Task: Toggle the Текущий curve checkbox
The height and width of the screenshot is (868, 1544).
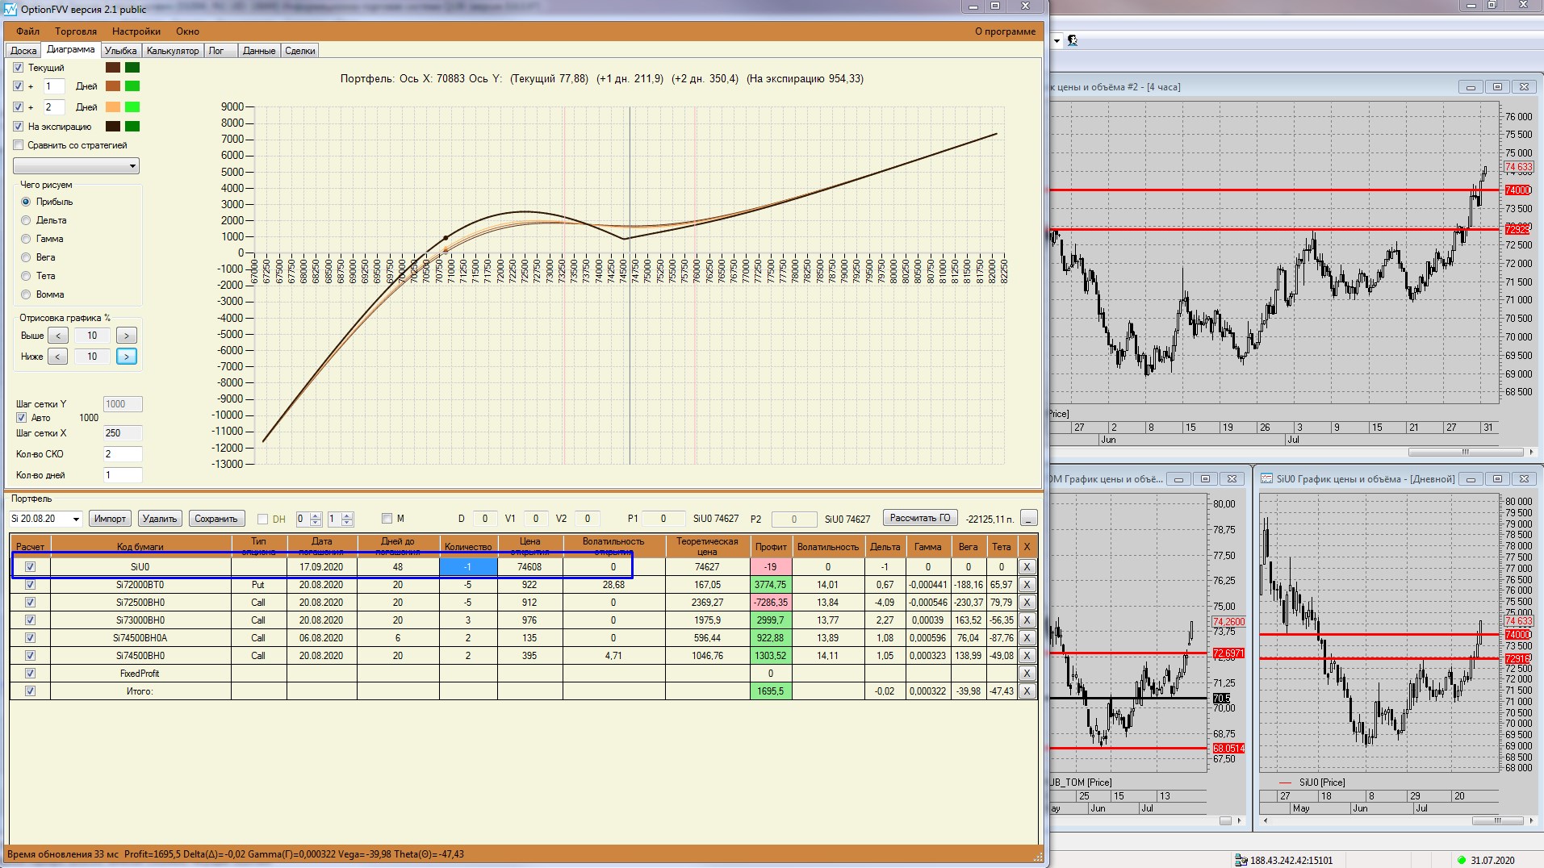Action: point(19,68)
